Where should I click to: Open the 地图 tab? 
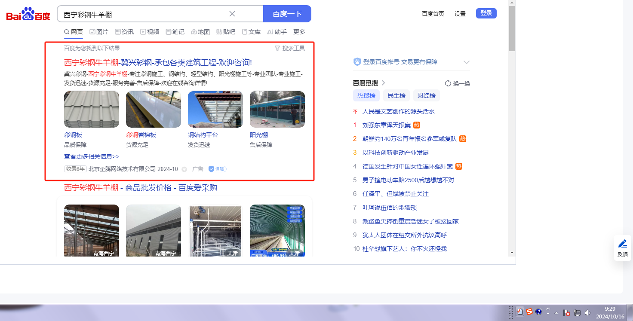coord(200,32)
